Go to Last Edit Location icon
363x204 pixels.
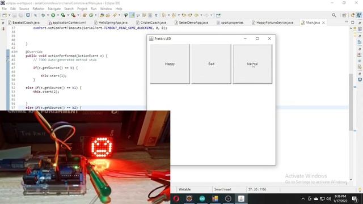(184, 15)
